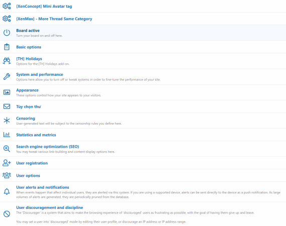Image resolution: width=286 pixels, height=226 pixels.
Task: Click the group icon for User options
Action: coord(7,175)
